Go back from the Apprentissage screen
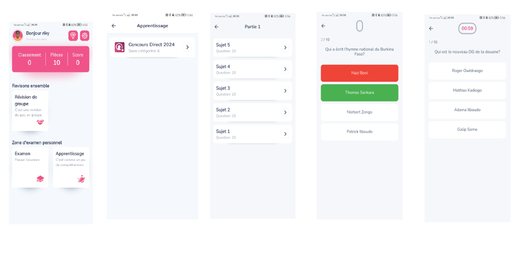This screenshot has width=528, height=257. pyautogui.click(x=114, y=26)
